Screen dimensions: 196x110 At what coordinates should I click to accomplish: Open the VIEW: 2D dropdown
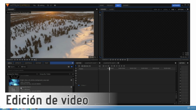(157, 9)
